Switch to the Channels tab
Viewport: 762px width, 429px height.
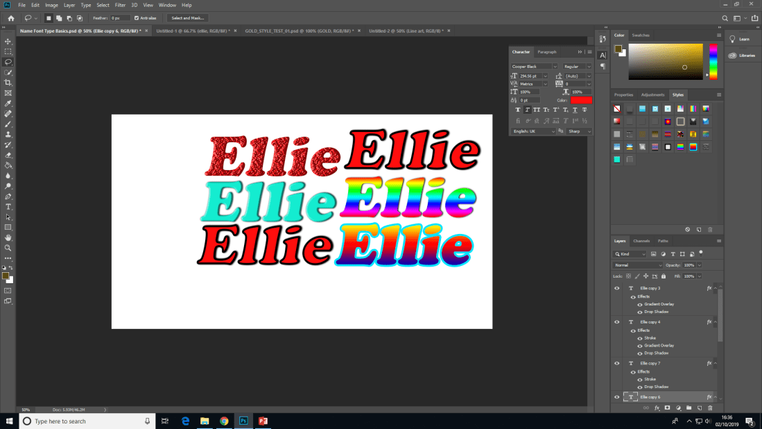coord(641,241)
